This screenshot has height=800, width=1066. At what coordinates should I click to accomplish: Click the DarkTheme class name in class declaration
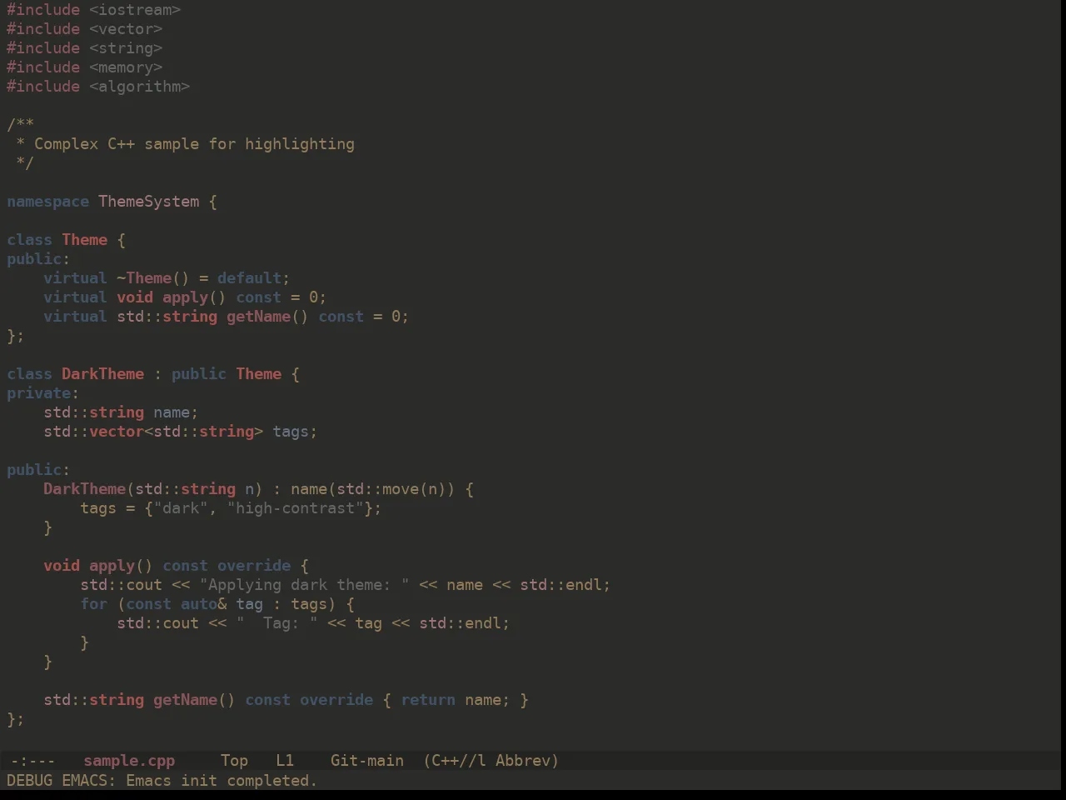point(102,374)
